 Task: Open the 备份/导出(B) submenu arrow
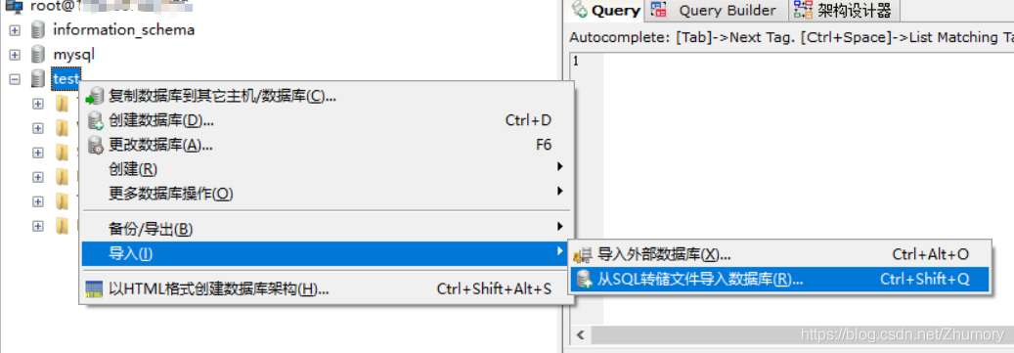point(560,226)
